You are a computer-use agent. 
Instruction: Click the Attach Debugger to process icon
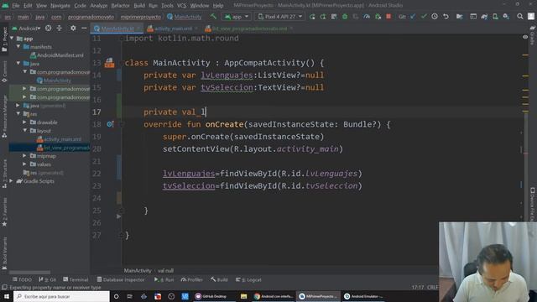(378, 17)
